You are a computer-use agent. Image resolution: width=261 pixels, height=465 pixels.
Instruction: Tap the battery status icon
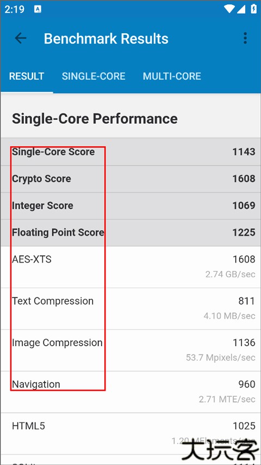(x=253, y=9)
